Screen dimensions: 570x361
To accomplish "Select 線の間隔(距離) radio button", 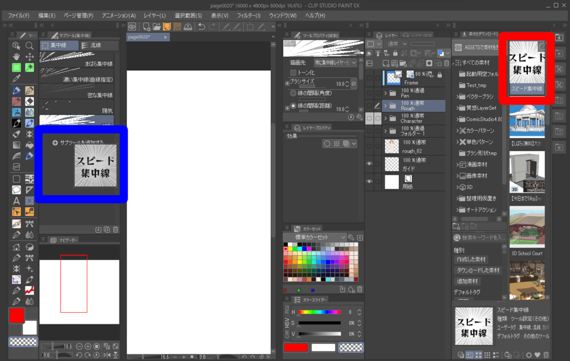I will pyautogui.click(x=293, y=106).
